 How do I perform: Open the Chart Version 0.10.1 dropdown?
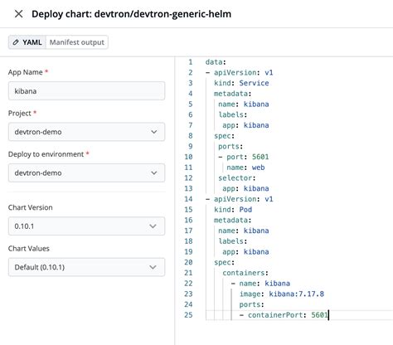point(86,226)
